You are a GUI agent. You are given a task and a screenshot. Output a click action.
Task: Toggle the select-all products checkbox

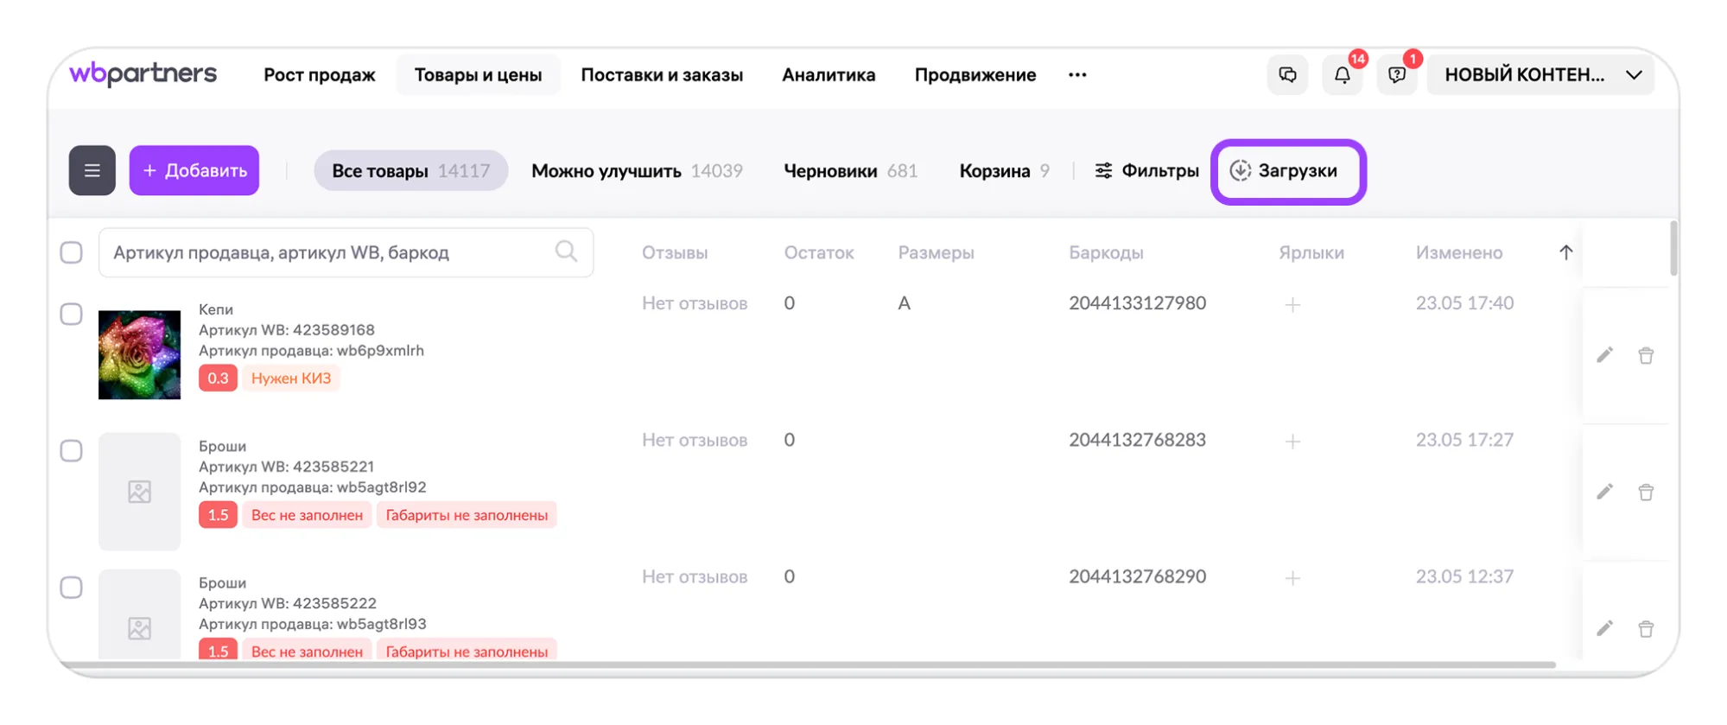point(72,252)
